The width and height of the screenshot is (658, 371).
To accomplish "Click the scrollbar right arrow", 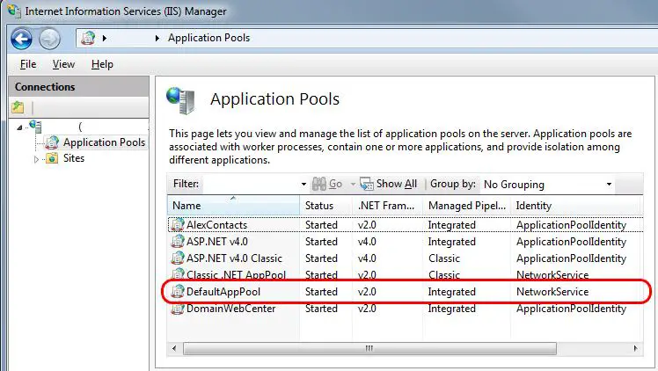I will (x=635, y=348).
